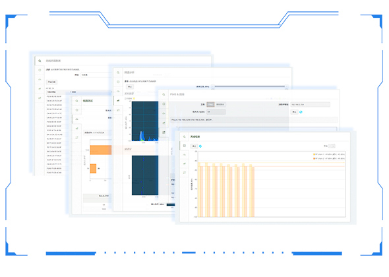This screenshot has height=277, width=389.
Task: Click the stop button in the spectrum analysis panel
Action: [x=130, y=86]
